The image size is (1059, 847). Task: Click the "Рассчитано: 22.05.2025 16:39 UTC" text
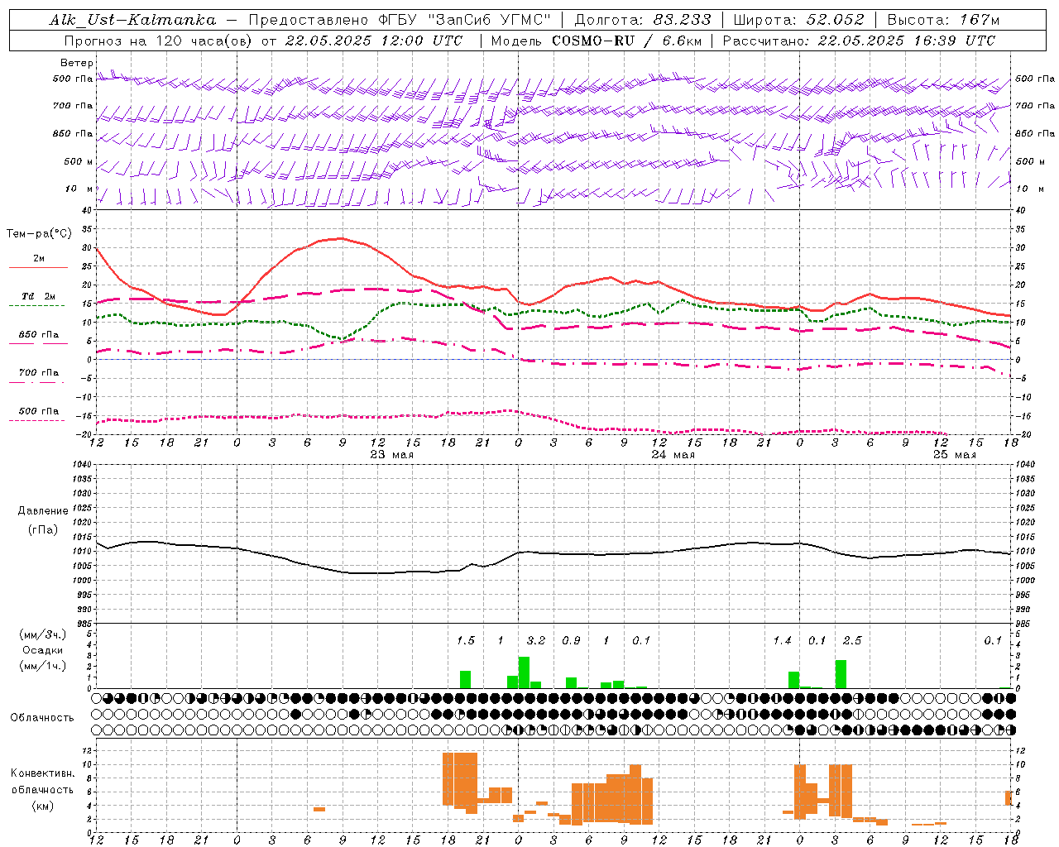(859, 41)
